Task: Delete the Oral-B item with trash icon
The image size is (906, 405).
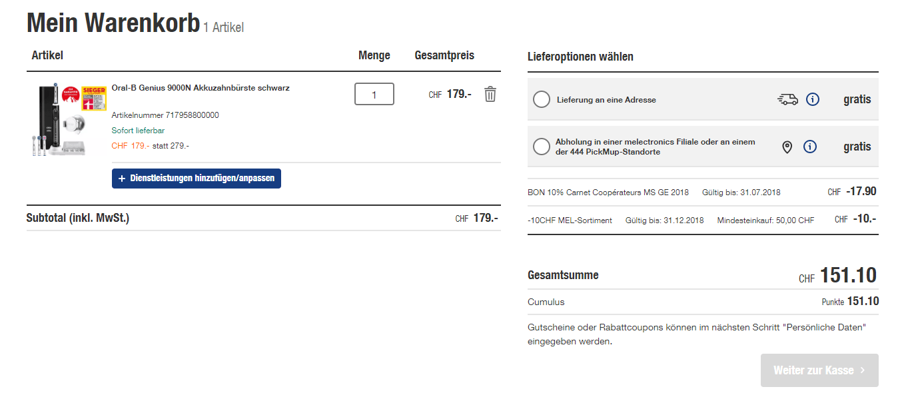Action: pos(490,94)
